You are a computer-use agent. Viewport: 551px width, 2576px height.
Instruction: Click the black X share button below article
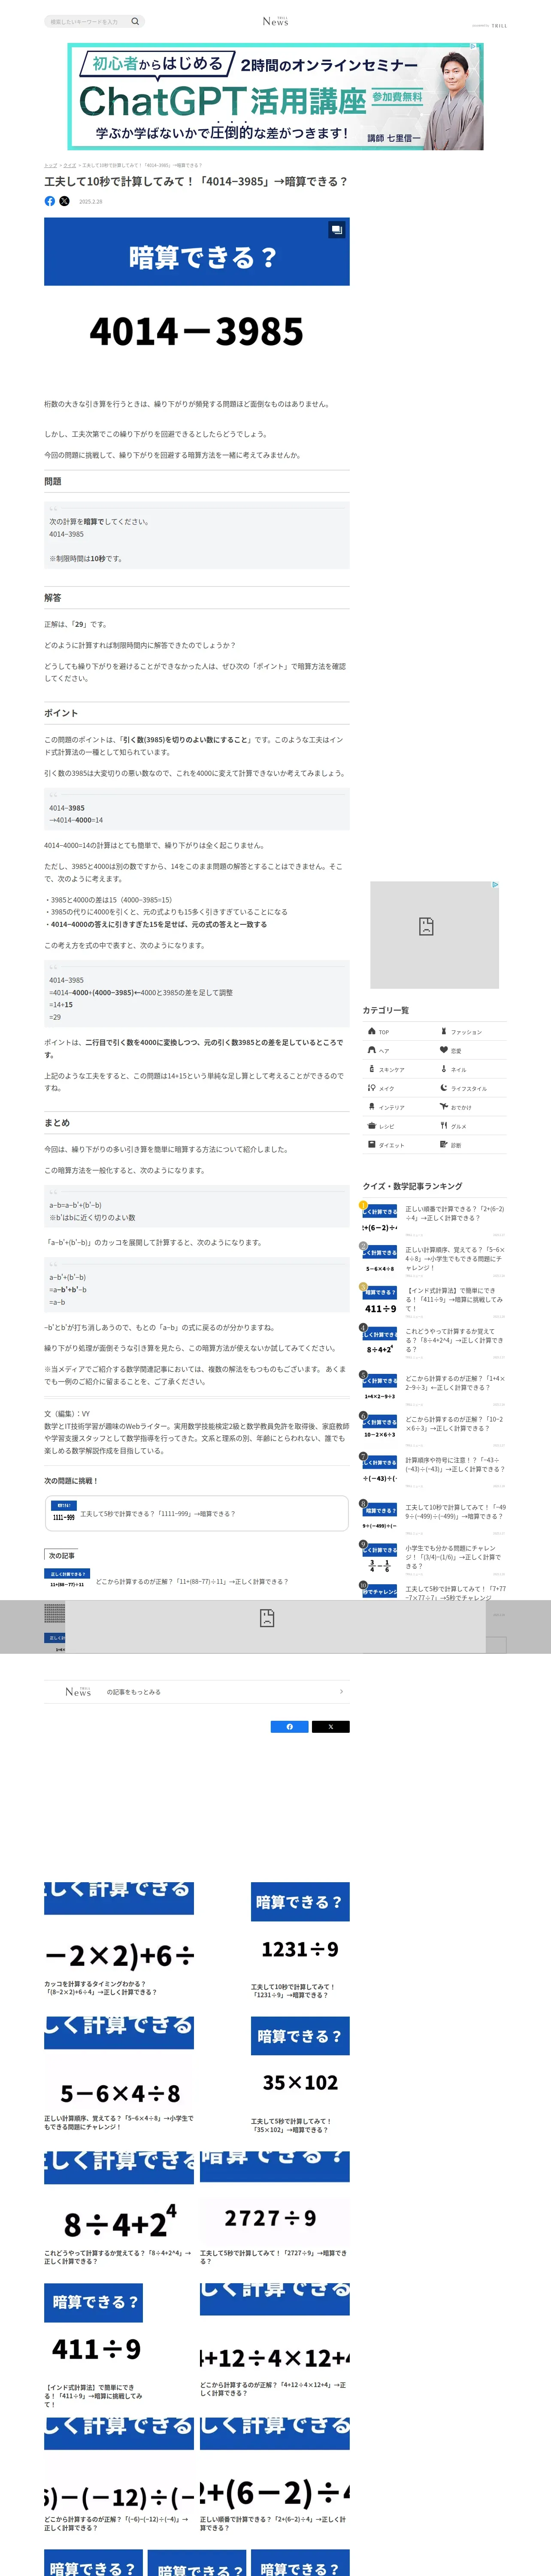click(331, 1727)
